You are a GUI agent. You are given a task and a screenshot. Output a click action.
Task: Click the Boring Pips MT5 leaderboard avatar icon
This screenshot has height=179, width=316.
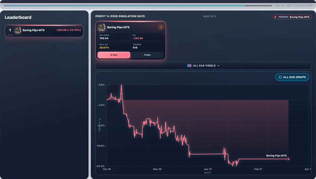pos(18,30)
